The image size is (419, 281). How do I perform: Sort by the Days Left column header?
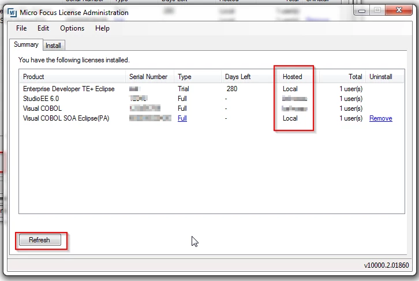[249, 77]
